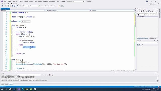
Task: Open the BotStav() member dropdown
Action: (112, 11)
